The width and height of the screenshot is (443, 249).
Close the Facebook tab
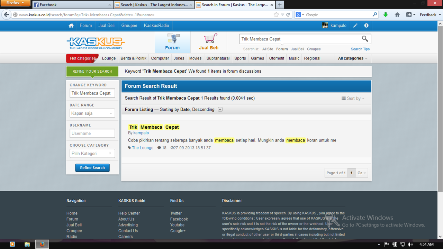click(110, 5)
